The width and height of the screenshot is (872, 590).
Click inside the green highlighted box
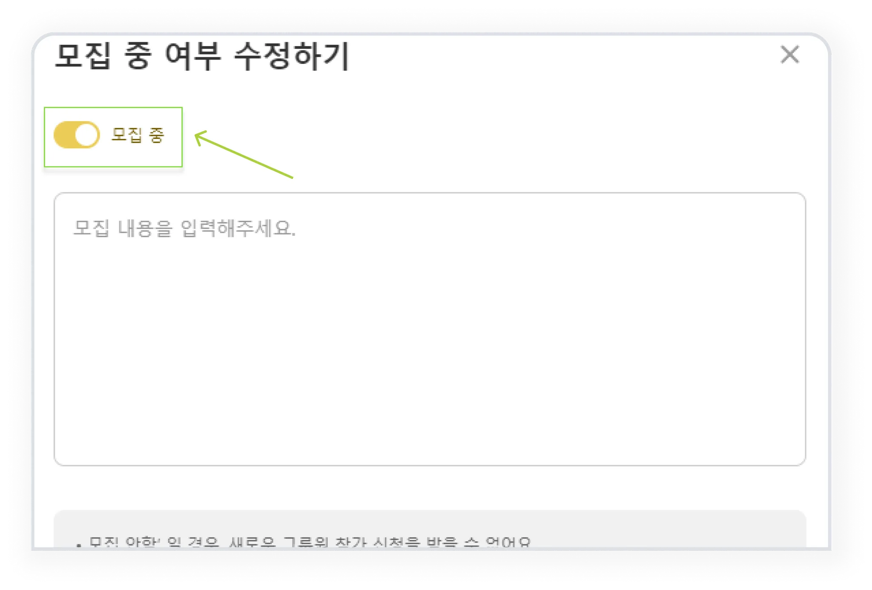click(x=113, y=137)
